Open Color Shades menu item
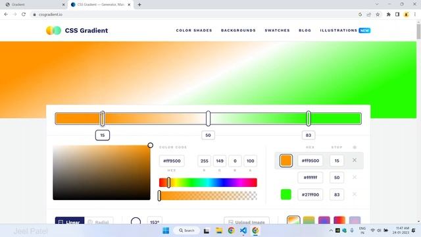 point(194,30)
